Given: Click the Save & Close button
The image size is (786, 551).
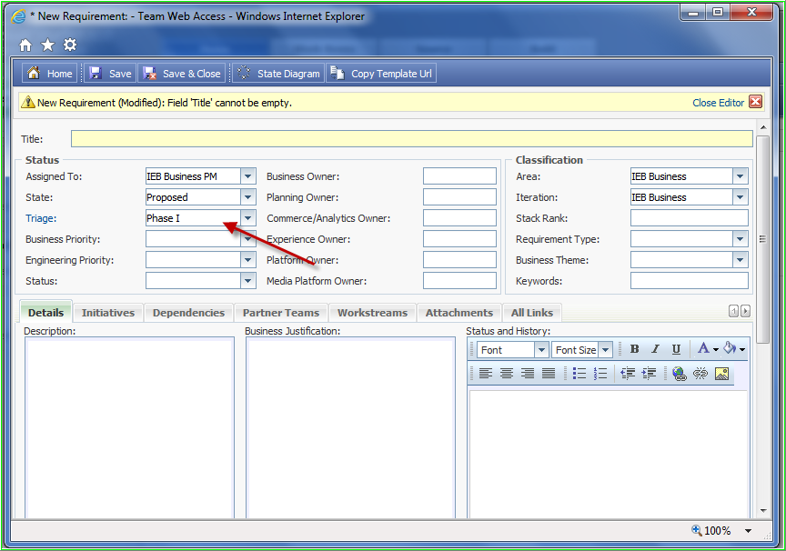Looking at the screenshot, I should 181,73.
